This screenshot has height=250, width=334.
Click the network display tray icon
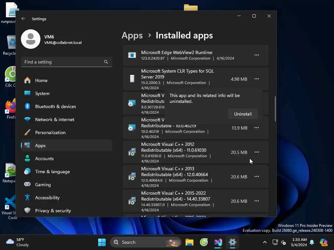point(275,242)
